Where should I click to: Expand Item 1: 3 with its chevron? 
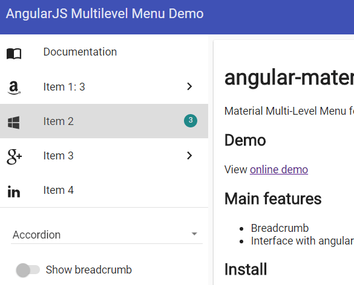coord(189,86)
